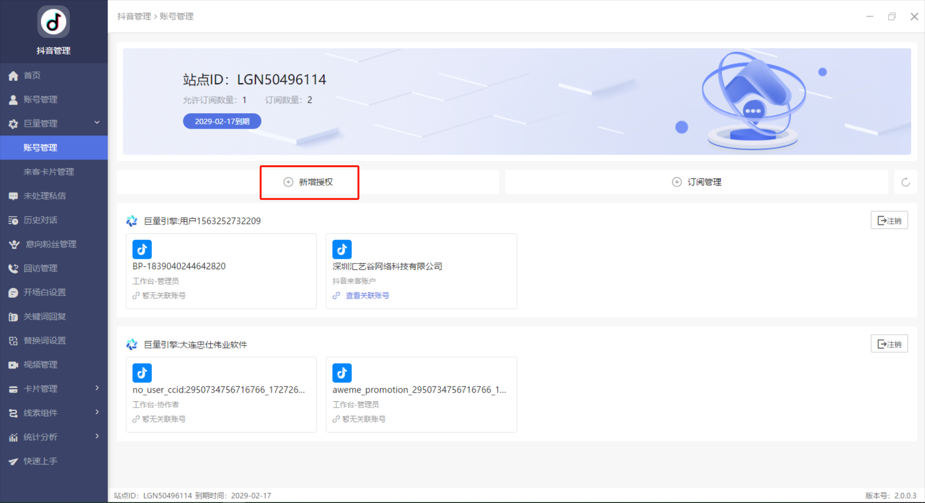Click the Douyin logo in sidebar header
Screen dimensions: 925x503
(x=53, y=22)
